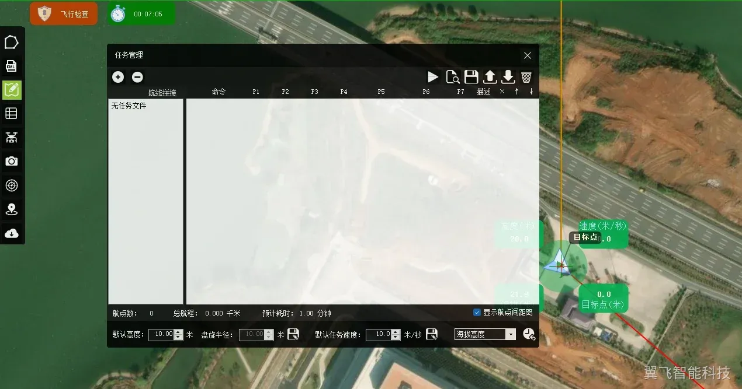Click the 任务管理 dialog title
The height and width of the screenshot is (389, 742).
coord(129,55)
